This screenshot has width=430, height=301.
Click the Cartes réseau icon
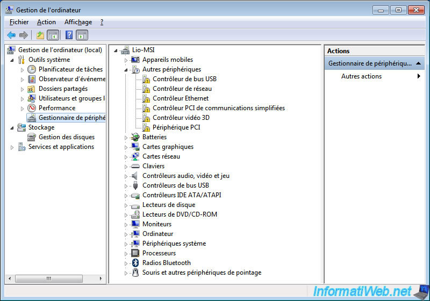(135, 156)
